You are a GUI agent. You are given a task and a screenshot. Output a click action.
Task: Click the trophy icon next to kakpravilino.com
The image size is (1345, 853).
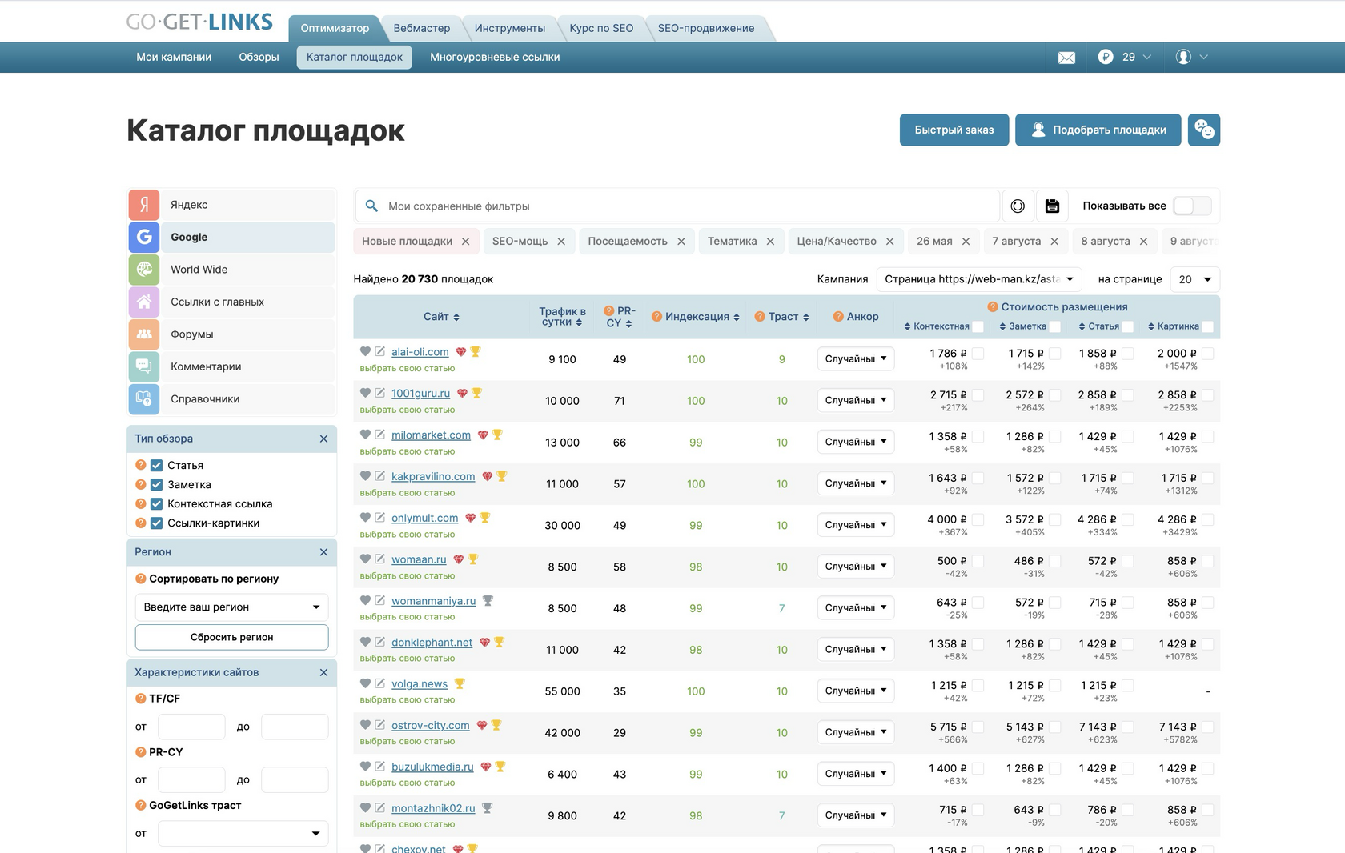pyautogui.click(x=502, y=476)
